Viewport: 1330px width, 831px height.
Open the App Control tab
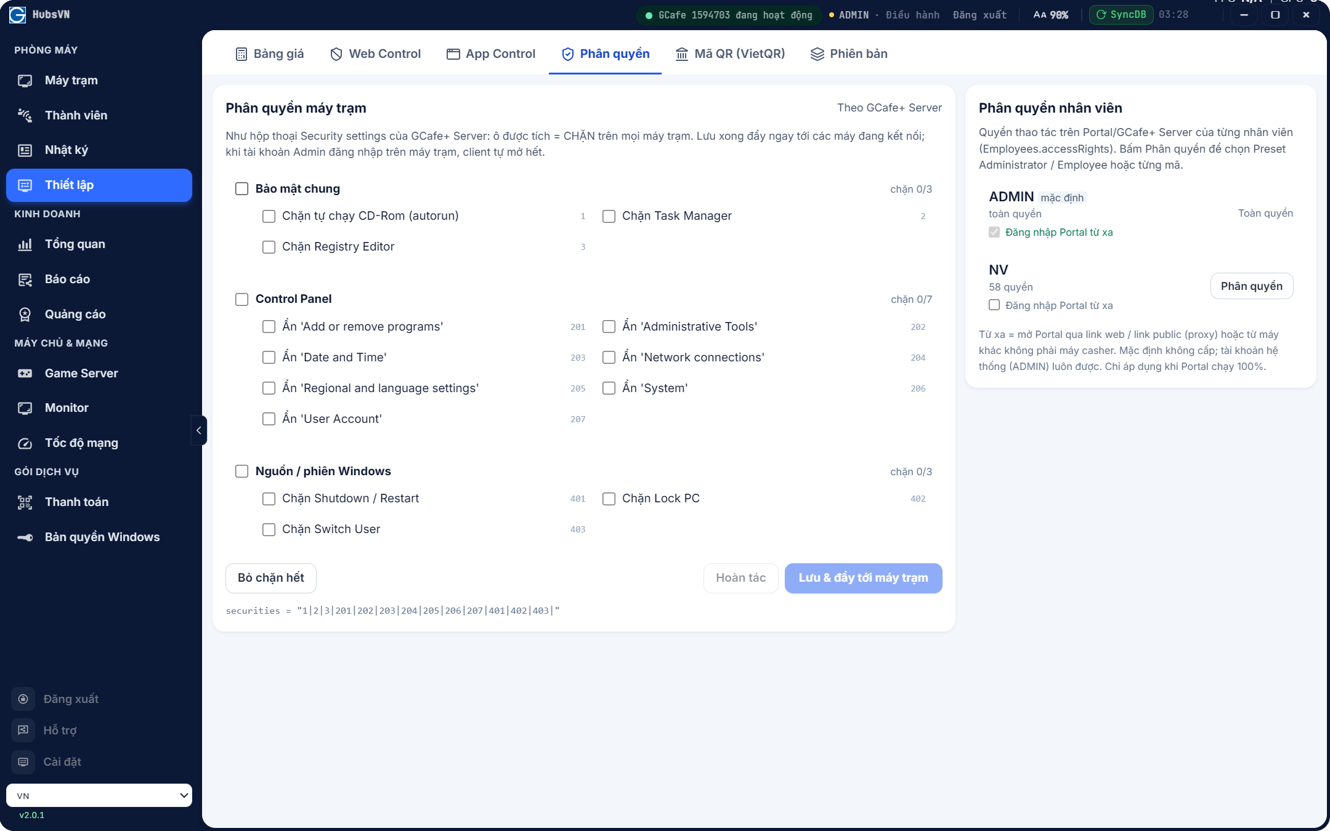tap(491, 54)
